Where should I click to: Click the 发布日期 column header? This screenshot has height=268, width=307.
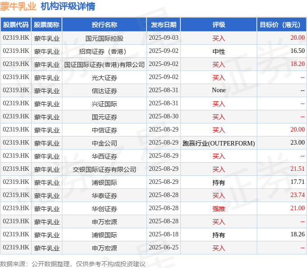164,25
